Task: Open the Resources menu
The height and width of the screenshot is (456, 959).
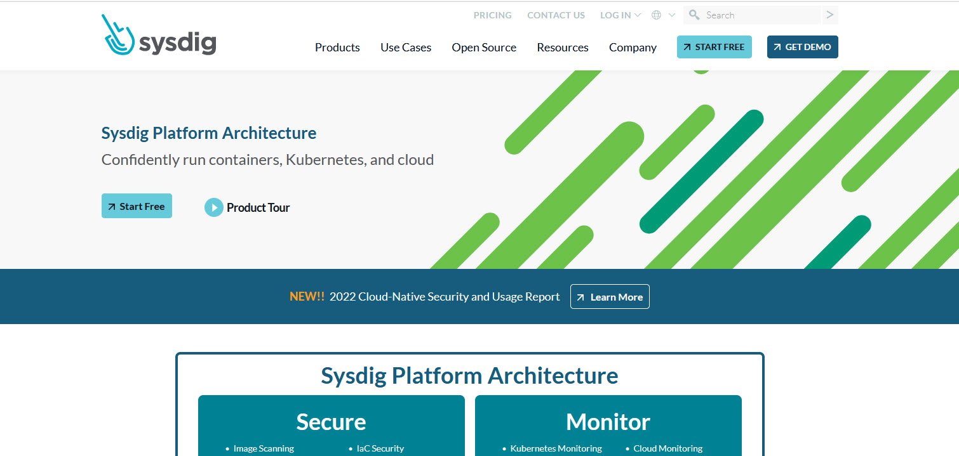Action: click(x=563, y=48)
